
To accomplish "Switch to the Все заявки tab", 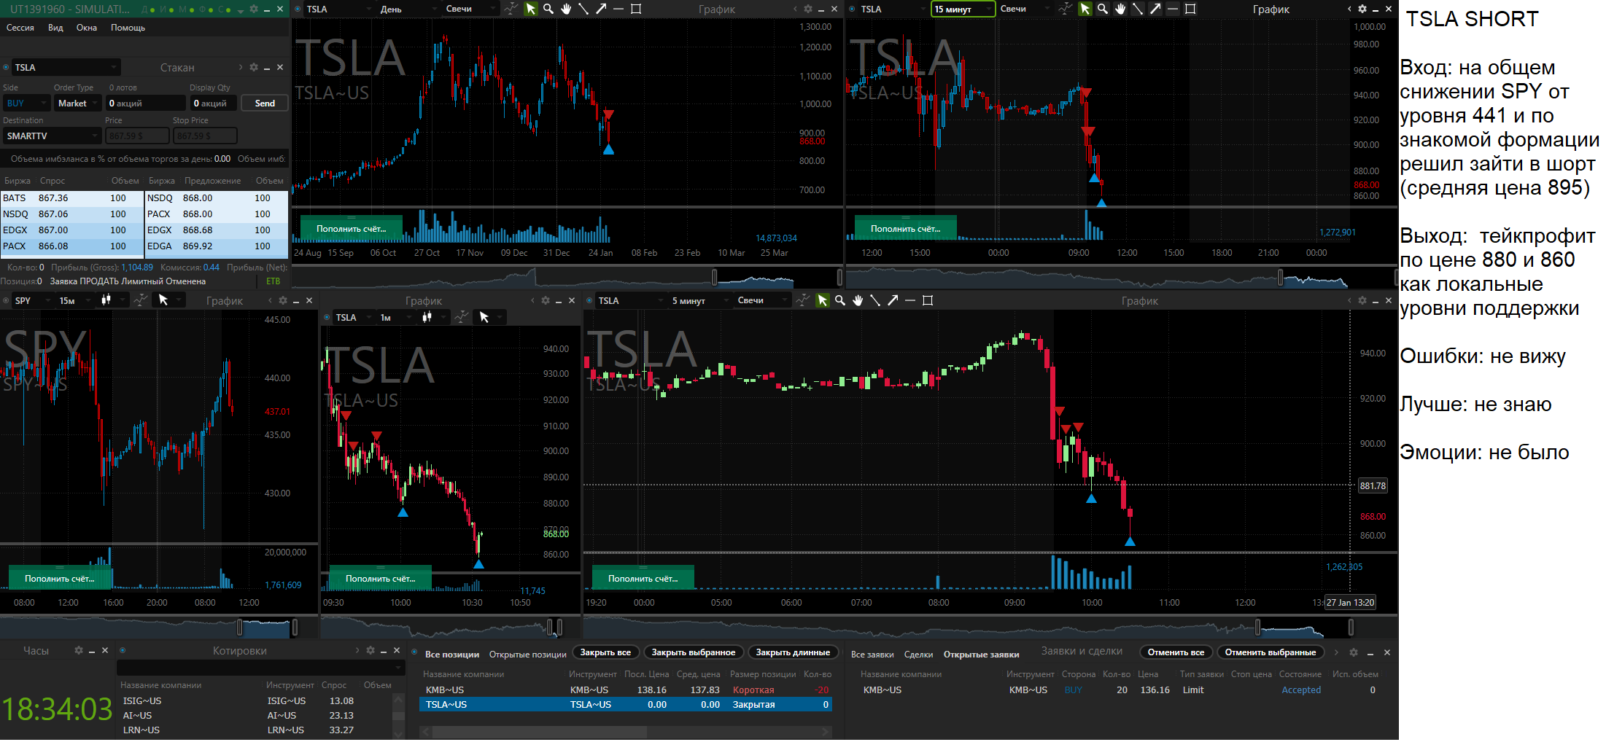I will (x=872, y=655).
